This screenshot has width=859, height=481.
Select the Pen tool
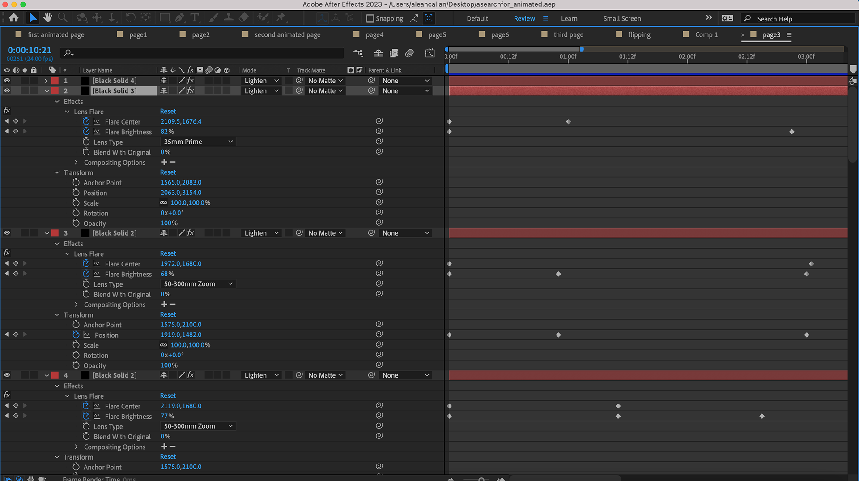(180, 18)
